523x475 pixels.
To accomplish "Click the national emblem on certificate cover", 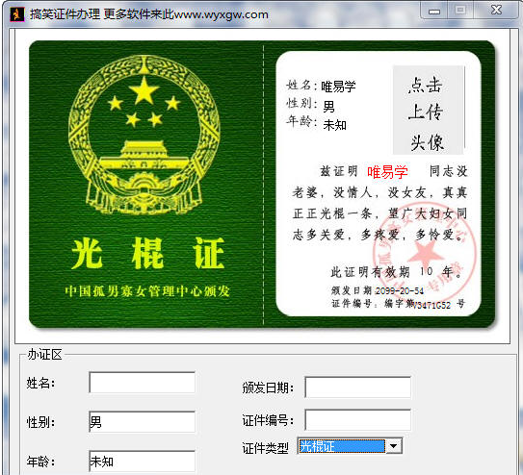I will [x=144, y=135].
